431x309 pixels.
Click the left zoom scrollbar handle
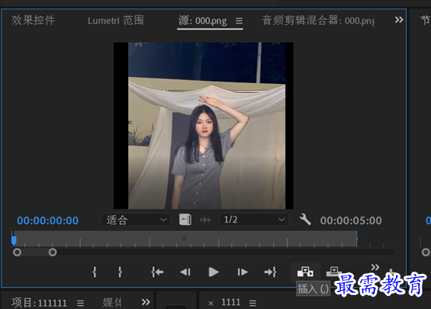pyautogui.click(x=17, y=252)
